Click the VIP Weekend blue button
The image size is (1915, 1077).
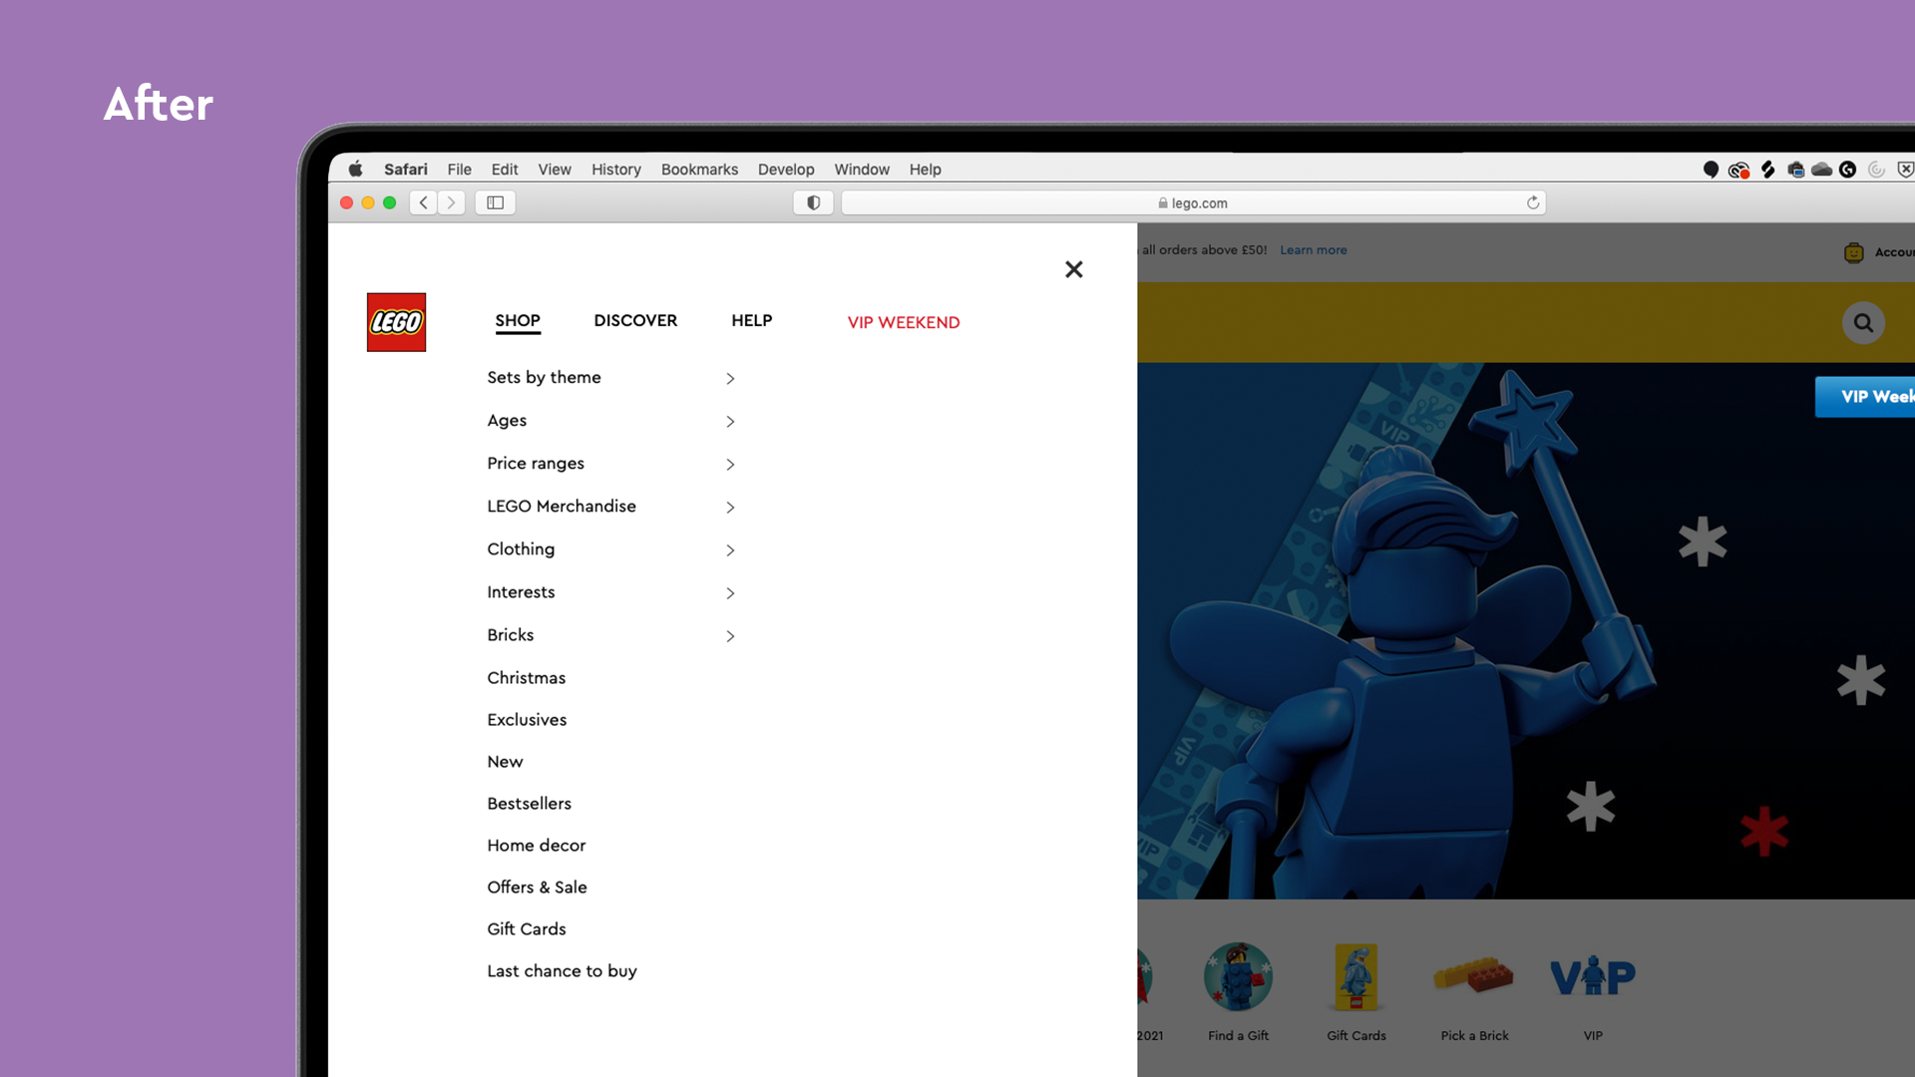pos(1865,397)
